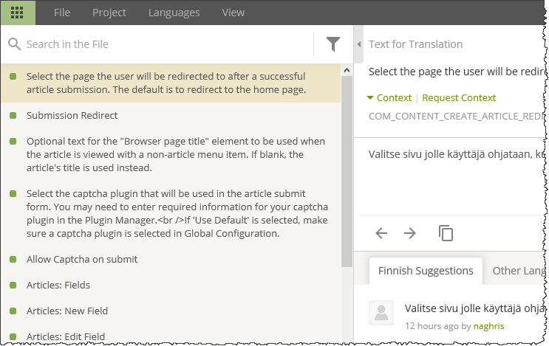The width and height of the screenshot is (549, 346).
Task: Click the suggestion author's avatar
Action: (x=382, y=312)
